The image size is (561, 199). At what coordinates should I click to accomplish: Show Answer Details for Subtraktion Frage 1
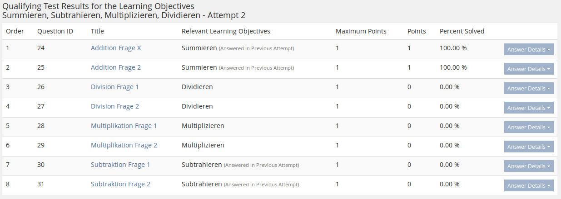click(x=529, y=166)
